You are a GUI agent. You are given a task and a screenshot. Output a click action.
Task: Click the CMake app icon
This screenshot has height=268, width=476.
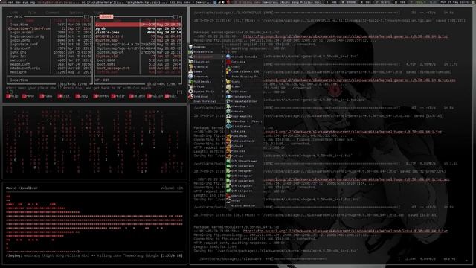pyautogui.click(x=228, y=66)
